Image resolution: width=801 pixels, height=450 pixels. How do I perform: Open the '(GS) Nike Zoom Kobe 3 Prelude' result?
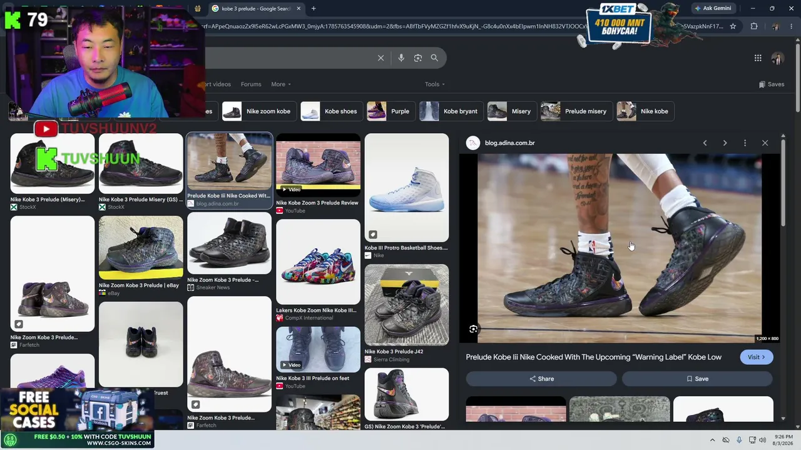(x=407, y=399)
